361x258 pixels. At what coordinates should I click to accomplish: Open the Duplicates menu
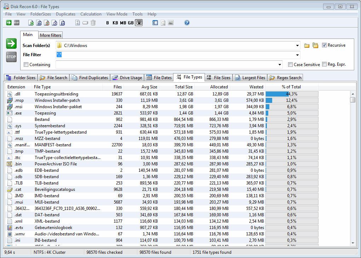pyautogui.click(x=65, y=14)
